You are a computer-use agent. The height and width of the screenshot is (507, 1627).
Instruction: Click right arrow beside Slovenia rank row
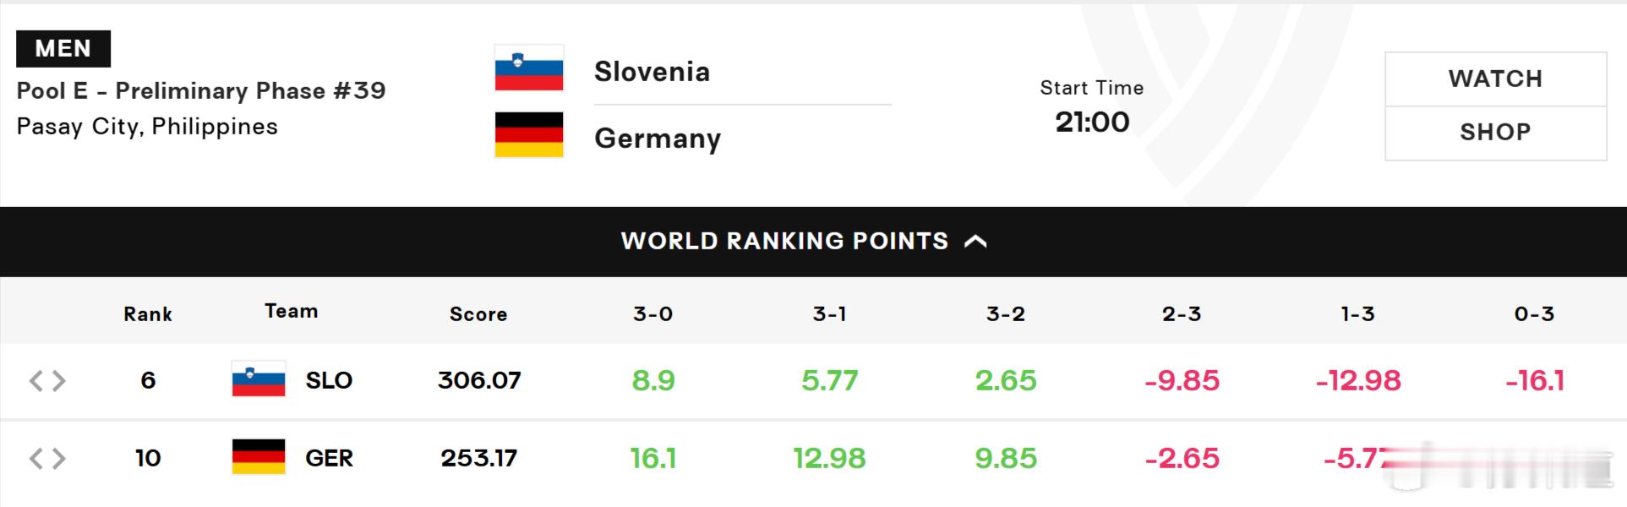(59, 381)
